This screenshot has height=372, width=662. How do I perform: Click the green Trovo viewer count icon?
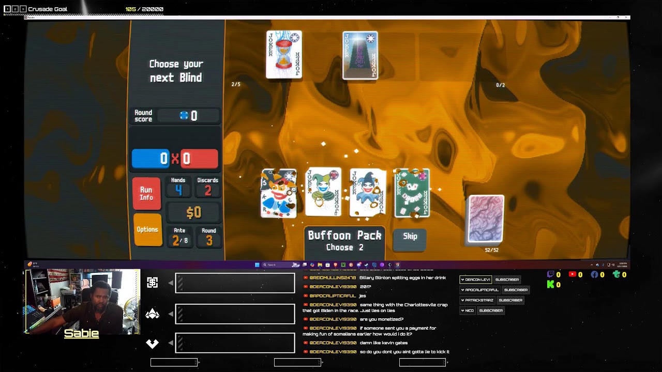[x=616, y=274]
